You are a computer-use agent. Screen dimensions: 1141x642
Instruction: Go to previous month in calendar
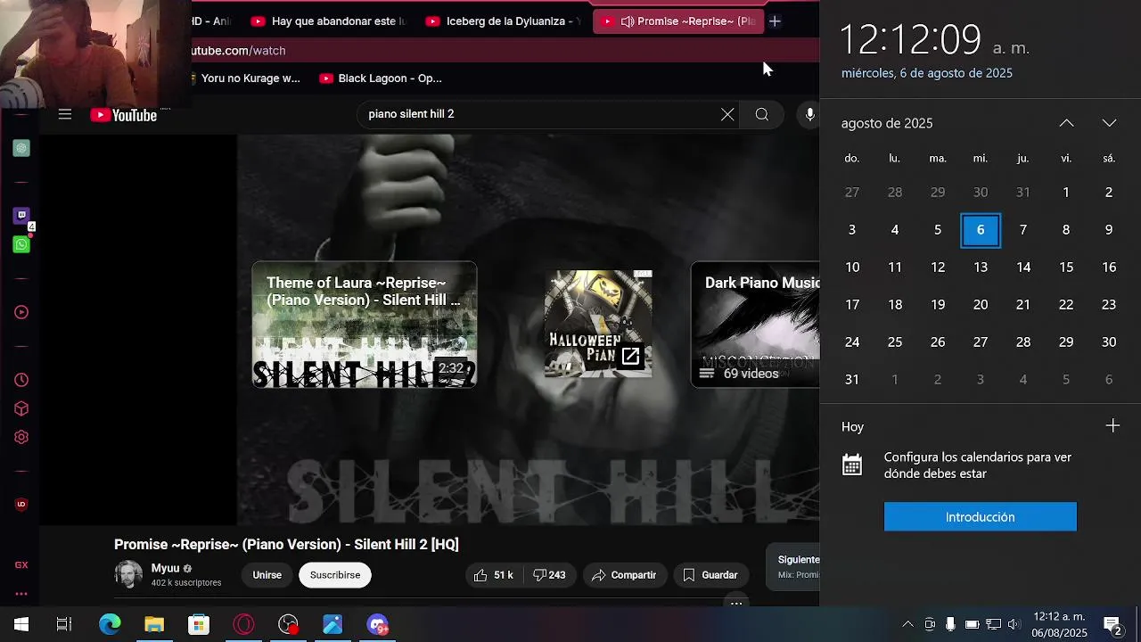click(x=1066, y=123)
